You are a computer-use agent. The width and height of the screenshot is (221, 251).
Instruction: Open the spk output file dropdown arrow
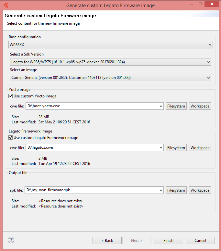click(x=161, y=190)
